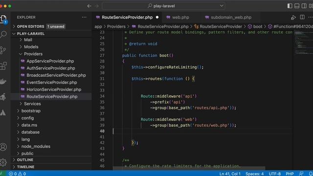Open Explorer Views and More Actions menu
313x176 pixels.
coord(84,18)
